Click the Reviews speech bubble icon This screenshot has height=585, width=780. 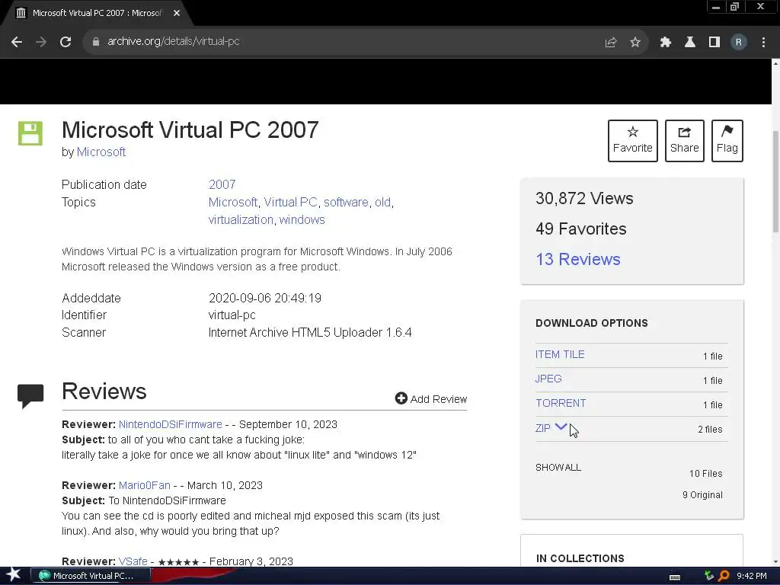coord(30,396)
